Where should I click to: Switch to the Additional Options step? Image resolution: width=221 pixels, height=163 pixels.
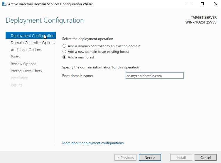(x=26, y=50)
